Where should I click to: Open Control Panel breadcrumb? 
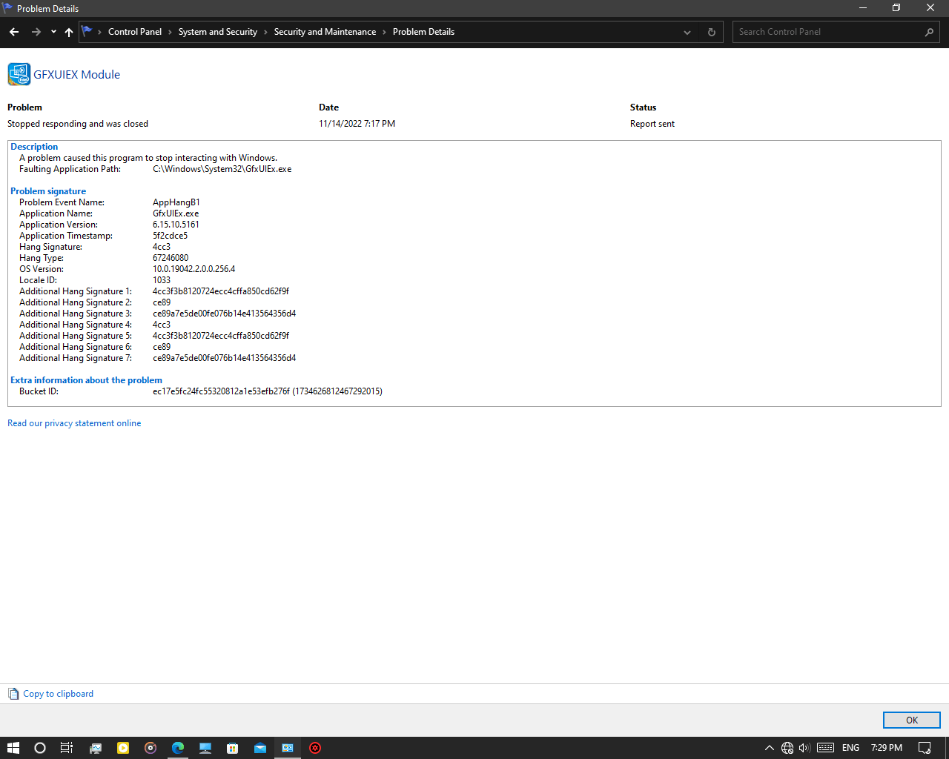pyautogui.click(x=135, y=32)
